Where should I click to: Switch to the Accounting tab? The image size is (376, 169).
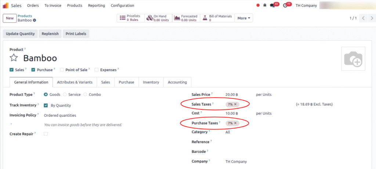coord(177,82)
